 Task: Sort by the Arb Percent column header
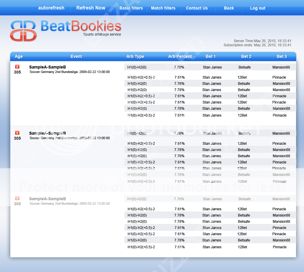180,56
